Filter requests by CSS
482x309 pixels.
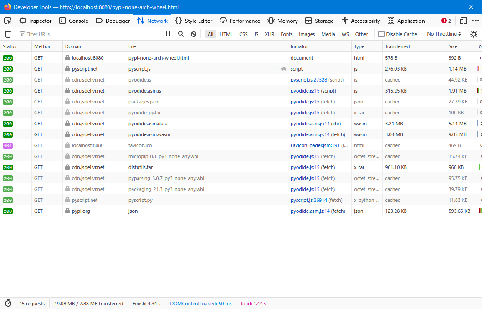243,34
